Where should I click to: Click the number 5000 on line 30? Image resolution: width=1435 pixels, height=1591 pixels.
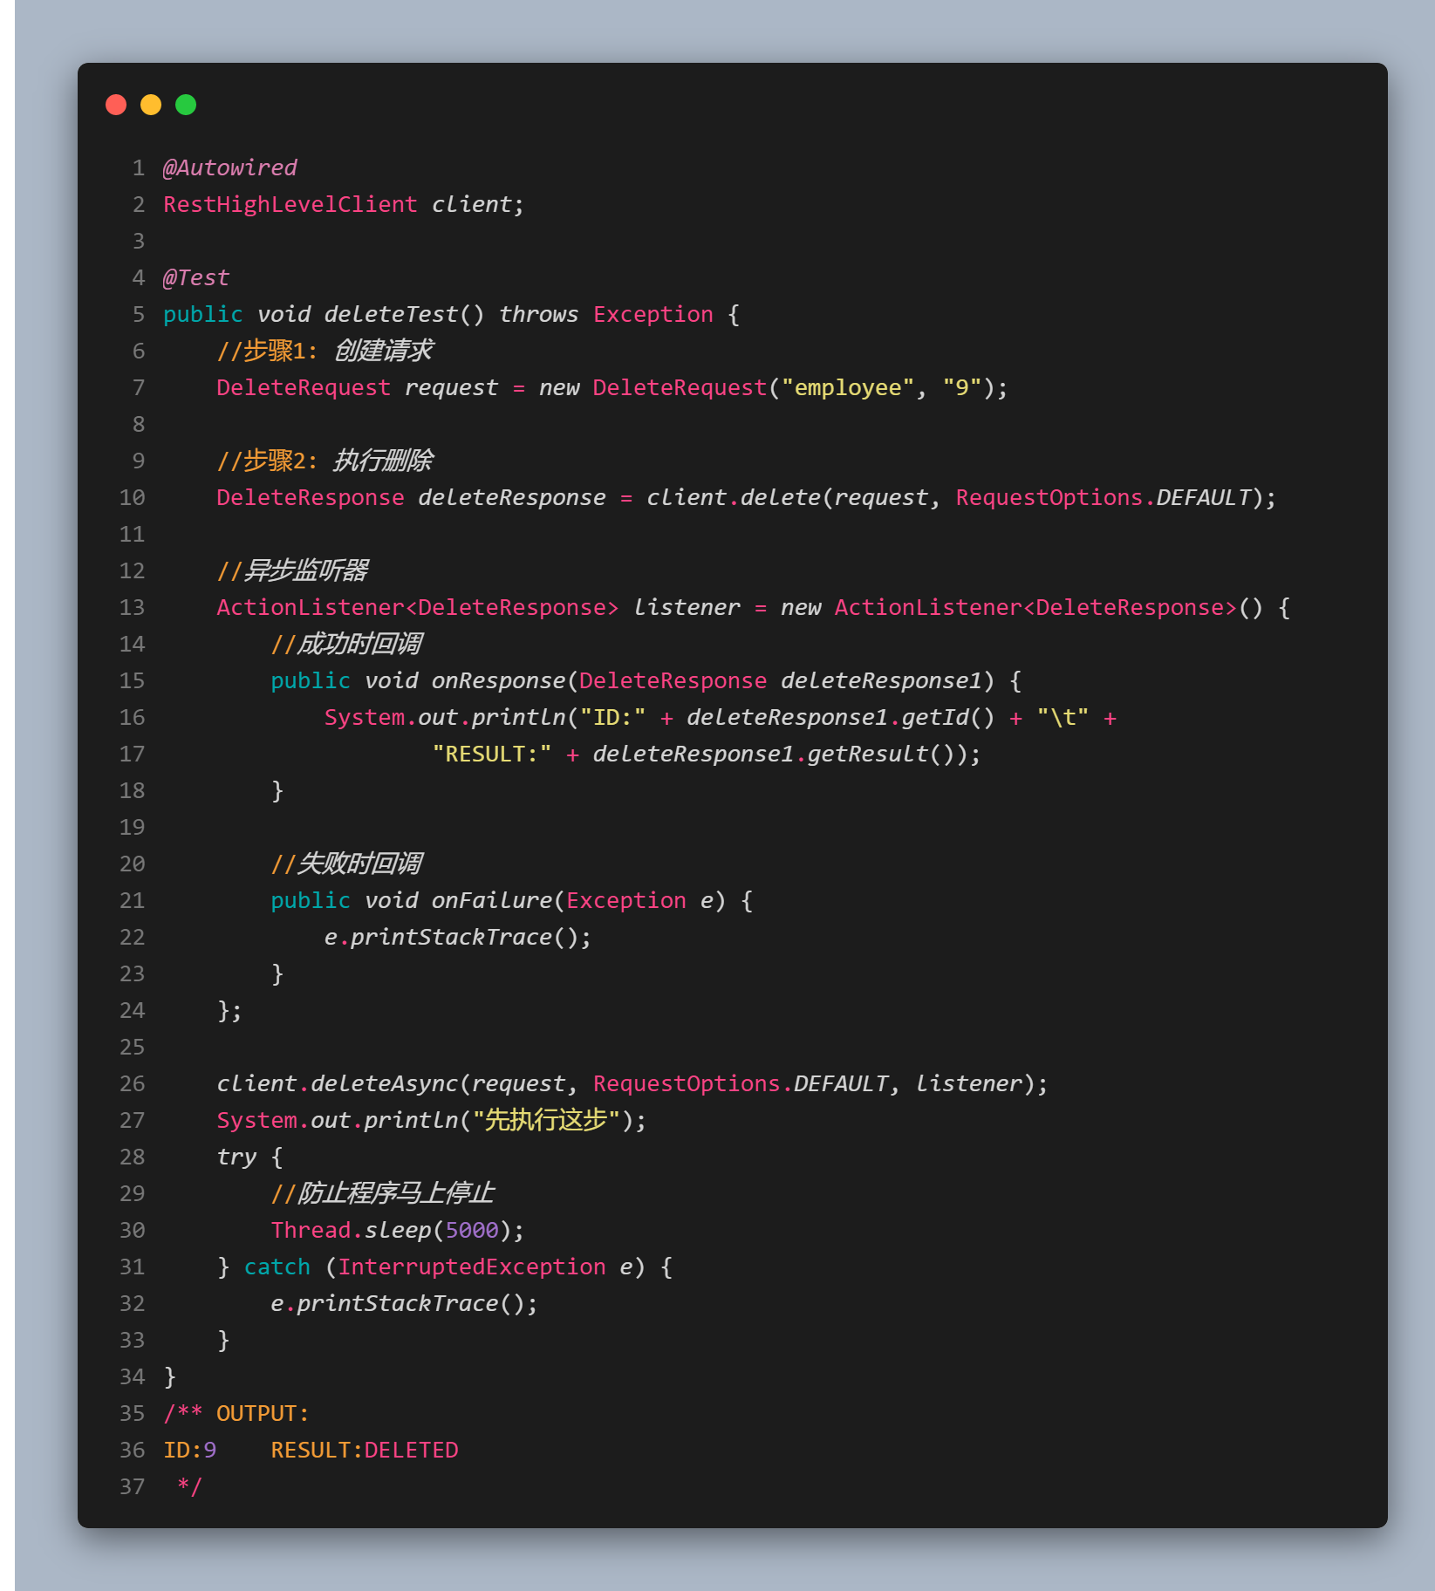pos(472,1230)
